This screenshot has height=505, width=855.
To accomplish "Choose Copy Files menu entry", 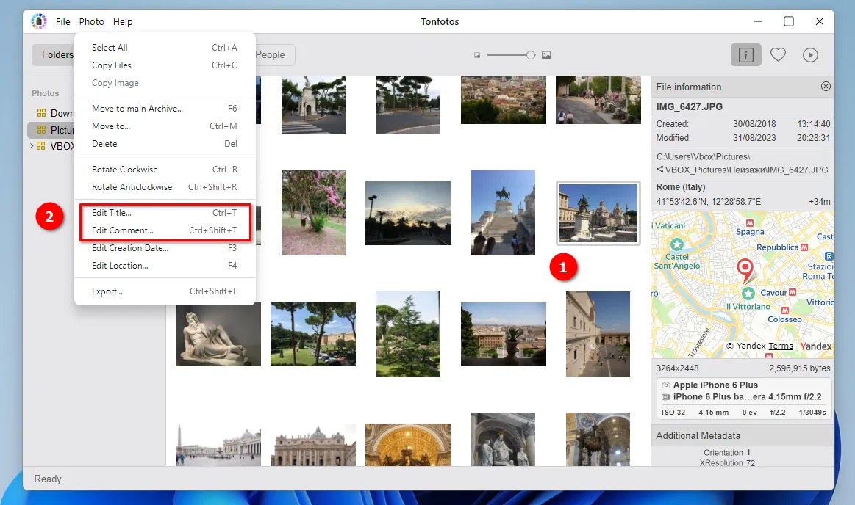I will (165, 65).
